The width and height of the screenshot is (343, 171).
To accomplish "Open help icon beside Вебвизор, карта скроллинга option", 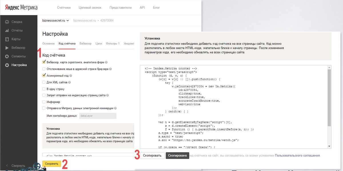I will tap(106, 62).
